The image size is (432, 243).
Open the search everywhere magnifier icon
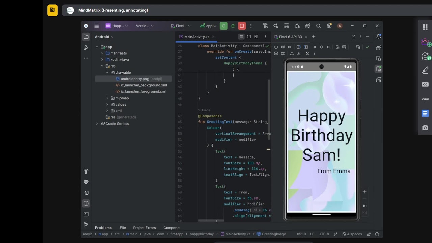tap(318, 26)
